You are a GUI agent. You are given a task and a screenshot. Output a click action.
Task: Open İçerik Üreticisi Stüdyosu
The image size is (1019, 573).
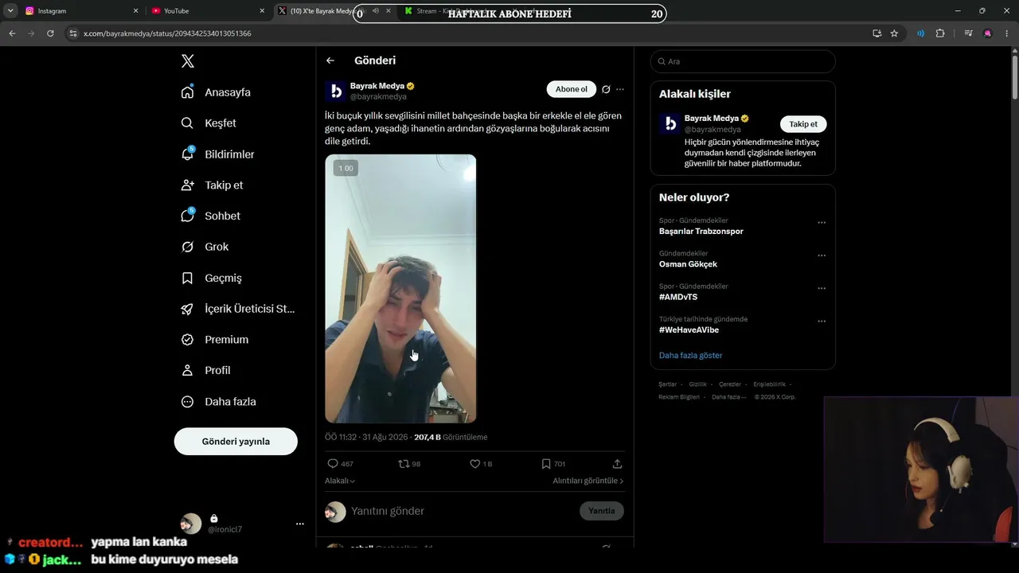[x=238, y=309]
